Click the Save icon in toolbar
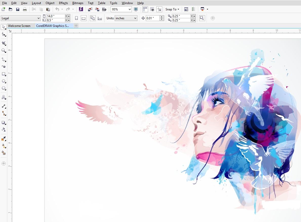Screen dimensions: 301x222 18,9
